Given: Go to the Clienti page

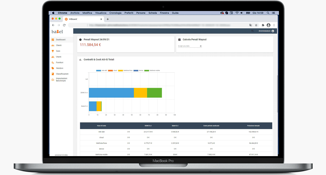Looking at the screenshot, I should click(59, 45).
